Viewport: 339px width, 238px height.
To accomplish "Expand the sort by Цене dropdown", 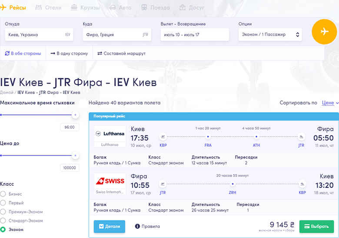I will point(330,103).
